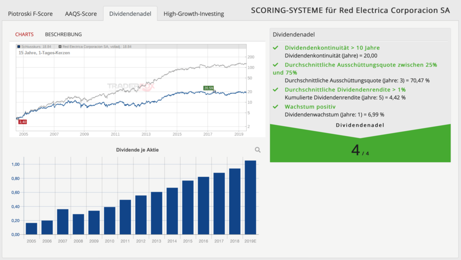The image size is (461, 260).
Task: Click the 200 price axis label
Action: pyautogui.click(x=251, y=57)
